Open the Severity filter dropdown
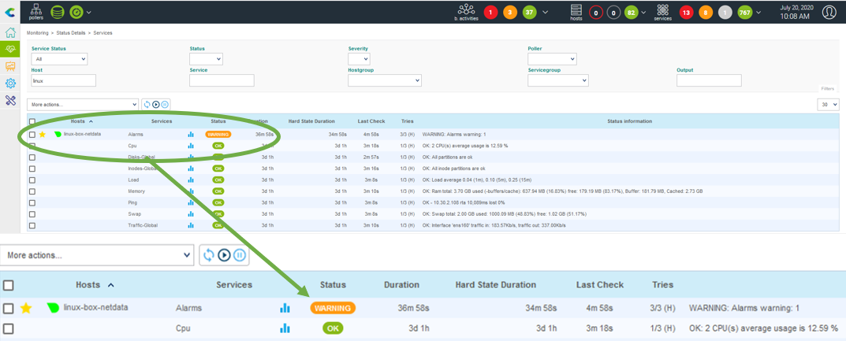 pos(359,59)
